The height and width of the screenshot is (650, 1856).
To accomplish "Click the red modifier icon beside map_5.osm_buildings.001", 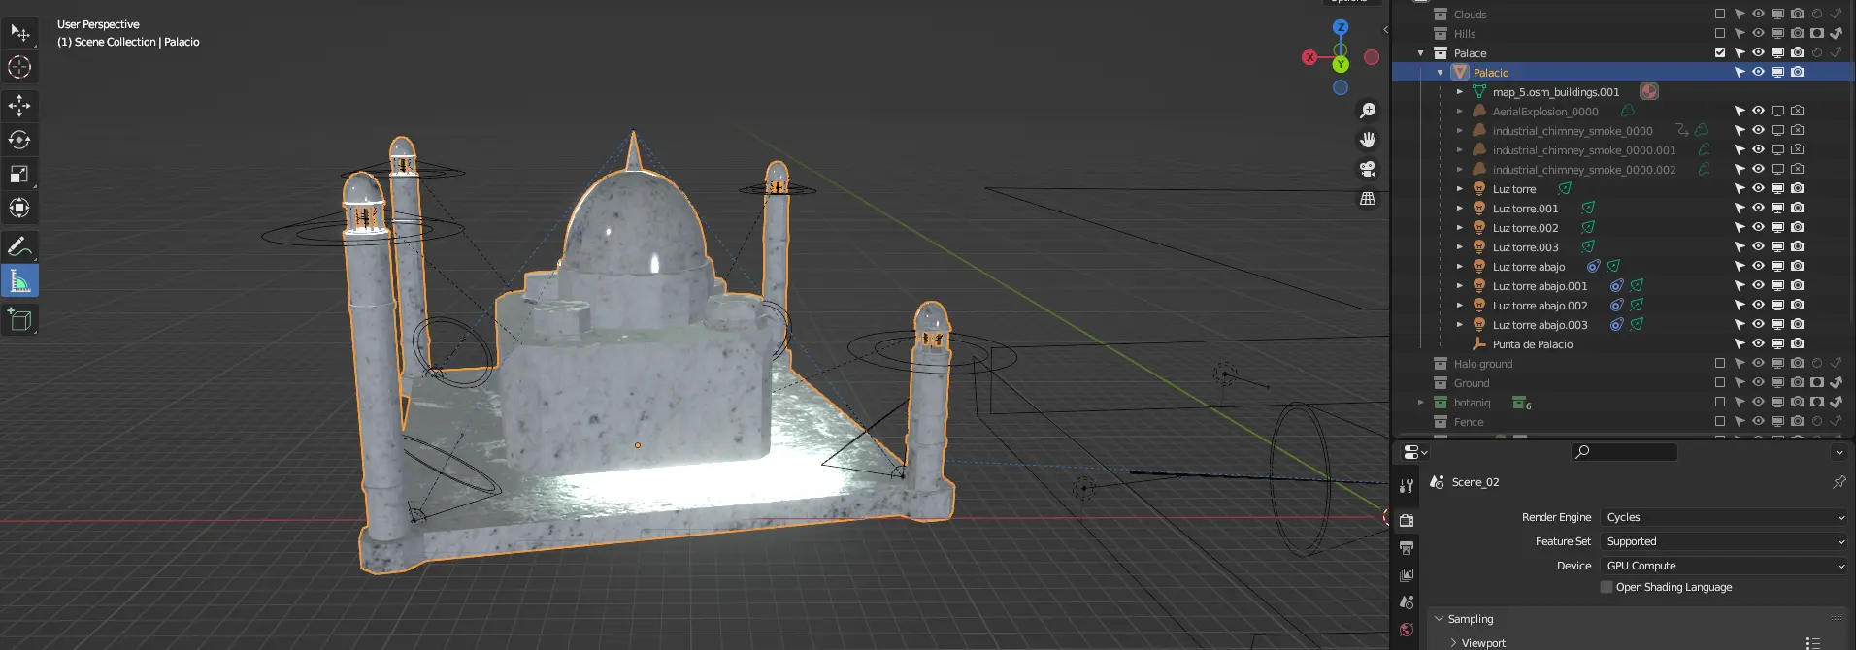I will click(1649, 91).
